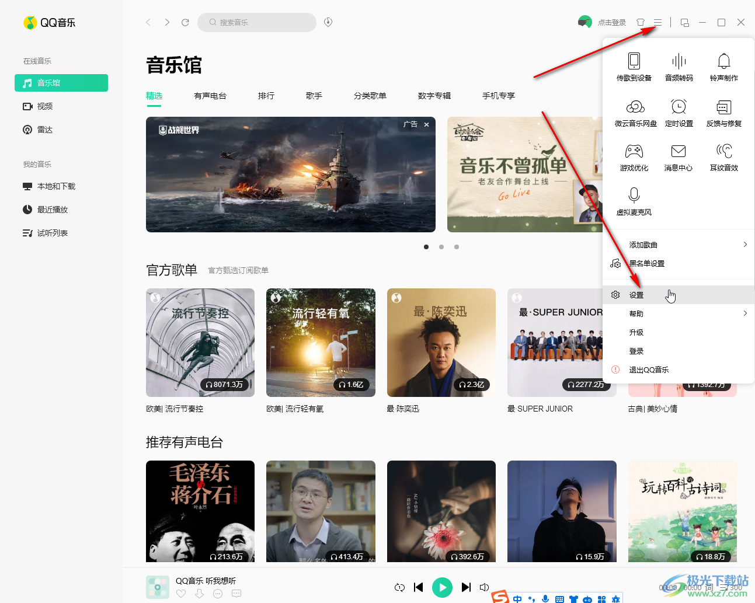Click the volume speaker icon
755x603 pixels.
point(484,587)
